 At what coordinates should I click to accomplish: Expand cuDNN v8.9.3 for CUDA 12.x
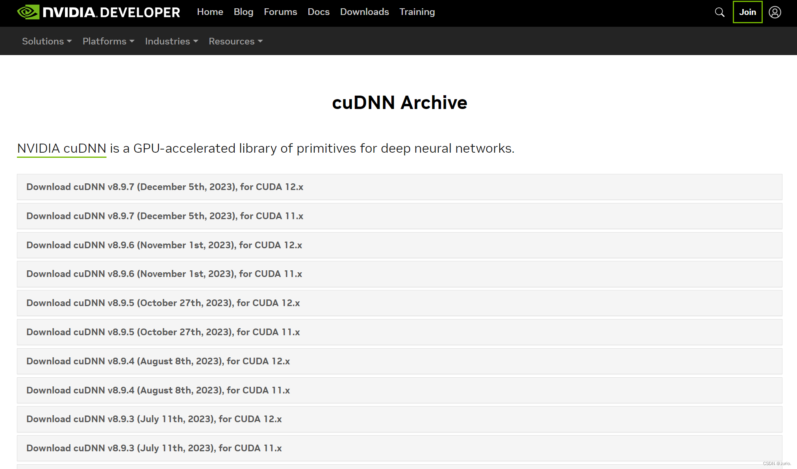click(399, 419)
